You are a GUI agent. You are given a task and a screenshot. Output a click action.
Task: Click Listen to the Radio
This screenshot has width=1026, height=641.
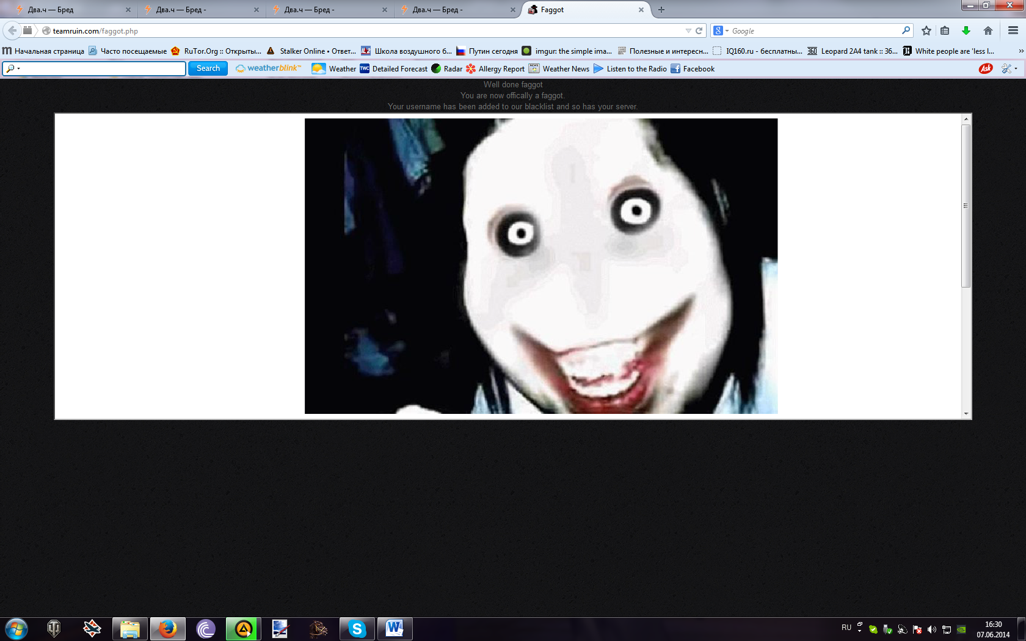[x=630, y=68]
